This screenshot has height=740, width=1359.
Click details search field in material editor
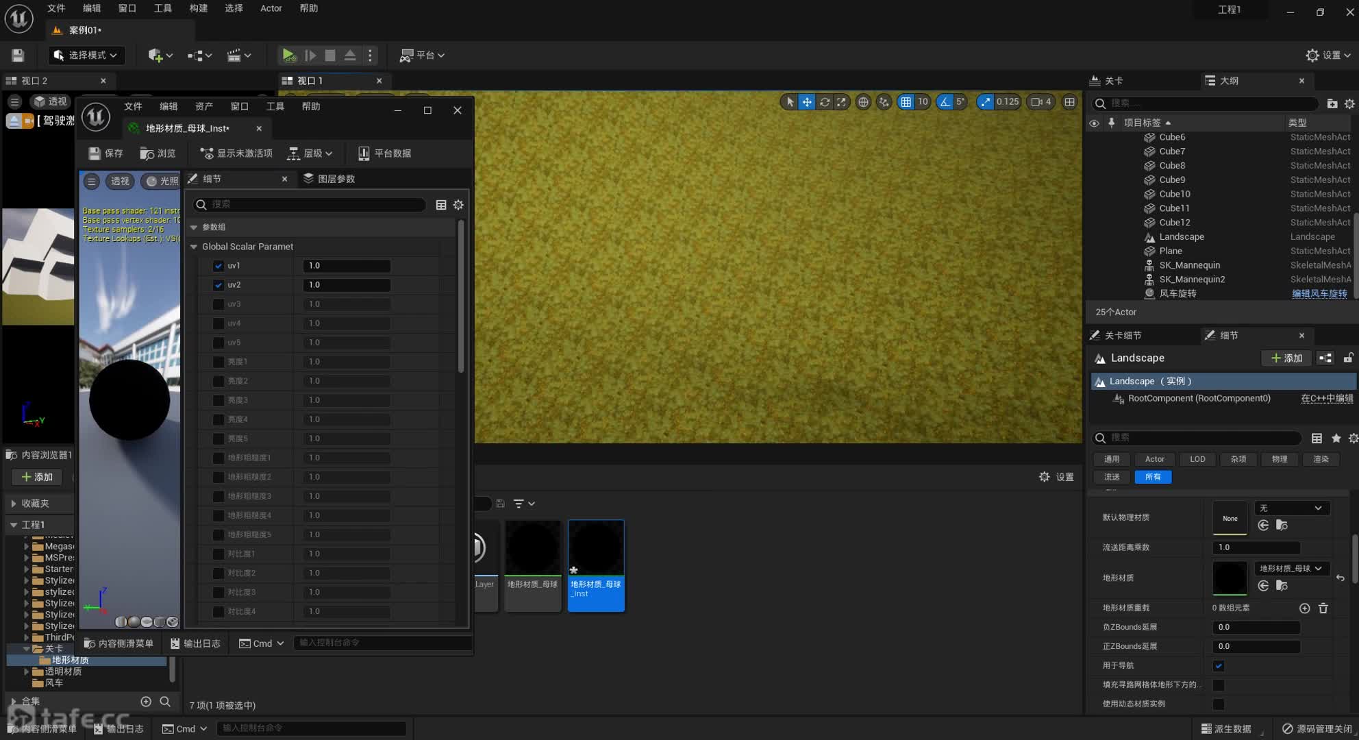[x=308, y=204]
